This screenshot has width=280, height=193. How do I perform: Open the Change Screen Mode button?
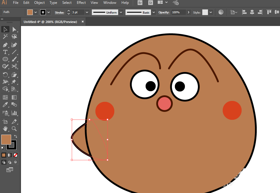tap(10, 170)
